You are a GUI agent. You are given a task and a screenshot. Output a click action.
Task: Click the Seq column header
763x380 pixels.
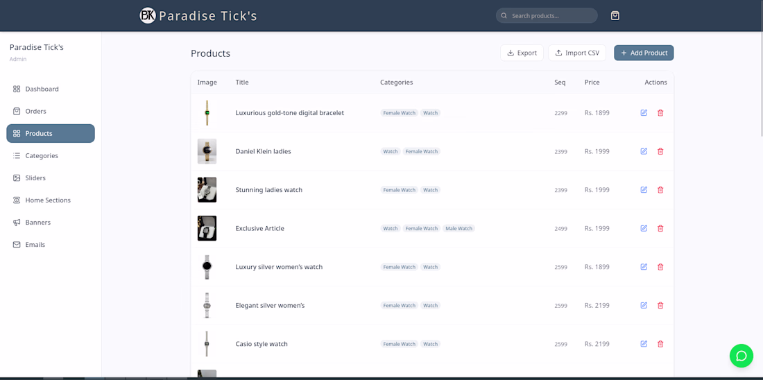pos(560,83)
